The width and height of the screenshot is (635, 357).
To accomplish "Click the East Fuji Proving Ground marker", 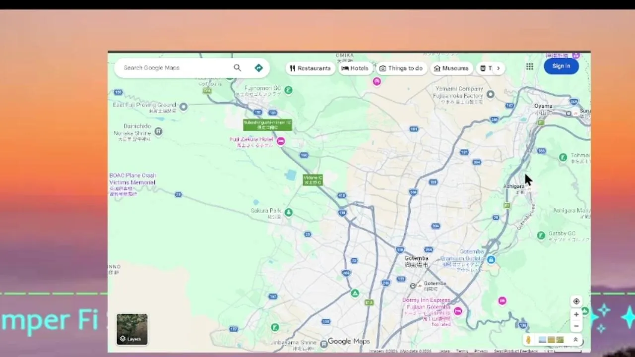I will [x=184, y=106].
